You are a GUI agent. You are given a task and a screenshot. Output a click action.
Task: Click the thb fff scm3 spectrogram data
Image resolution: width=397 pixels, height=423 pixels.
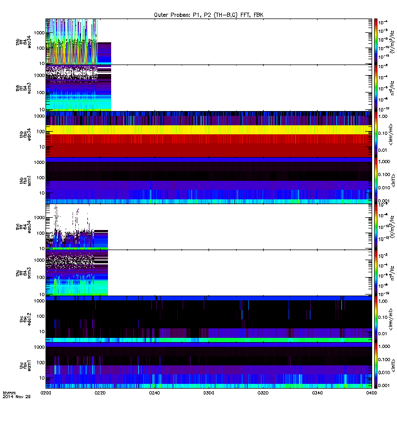(78, 88)
